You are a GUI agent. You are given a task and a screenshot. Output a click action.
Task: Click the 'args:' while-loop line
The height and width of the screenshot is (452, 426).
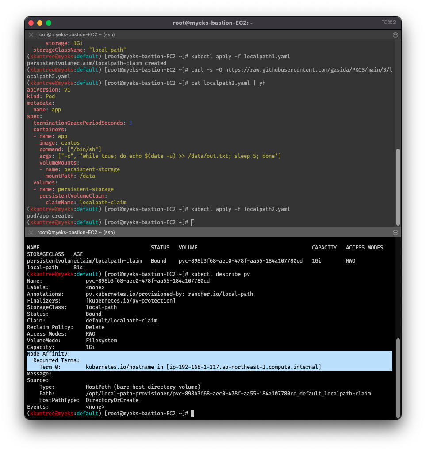160,156
